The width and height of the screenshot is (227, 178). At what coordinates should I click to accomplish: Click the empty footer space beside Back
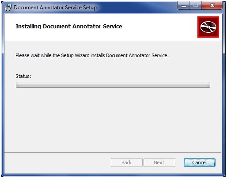pyautogui.click(x=57, y=163)
